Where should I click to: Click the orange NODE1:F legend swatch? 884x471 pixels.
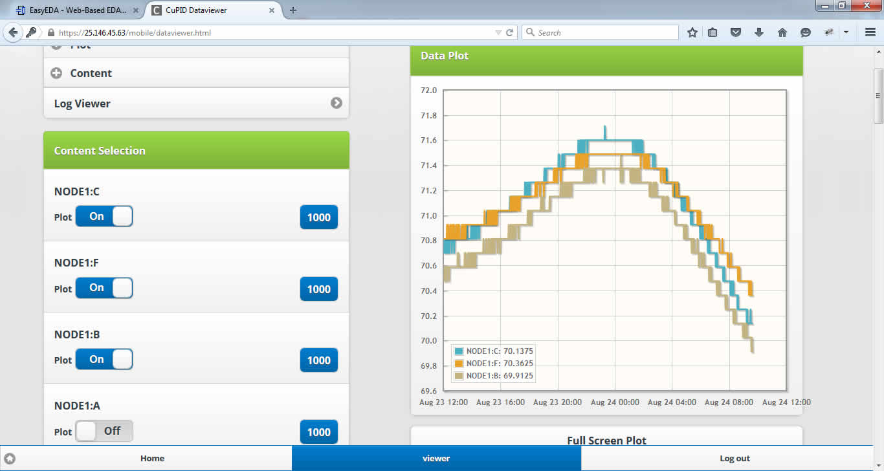[459, 364]
